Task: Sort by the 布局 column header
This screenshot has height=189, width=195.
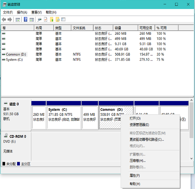Action: click(x=44, y=28)
